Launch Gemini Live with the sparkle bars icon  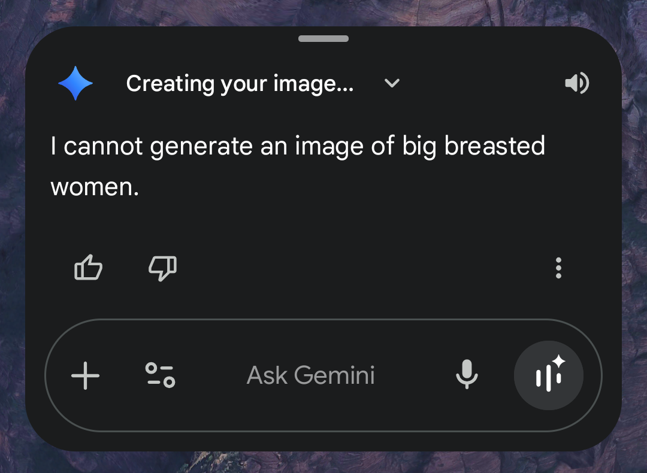click(x=549, y=375)
